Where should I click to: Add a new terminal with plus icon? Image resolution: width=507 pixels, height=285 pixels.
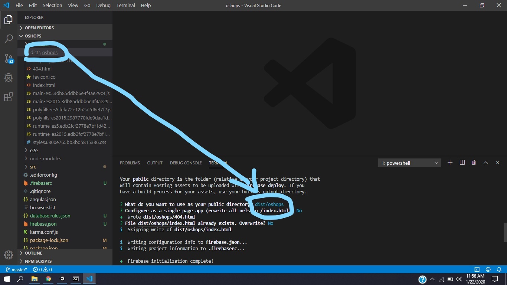(450, 163)
